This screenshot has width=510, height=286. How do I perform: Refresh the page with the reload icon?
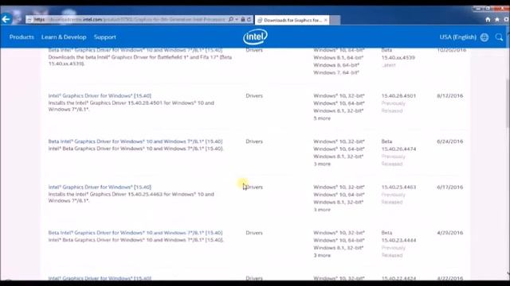pyautogui.click(x=249, y=19)
